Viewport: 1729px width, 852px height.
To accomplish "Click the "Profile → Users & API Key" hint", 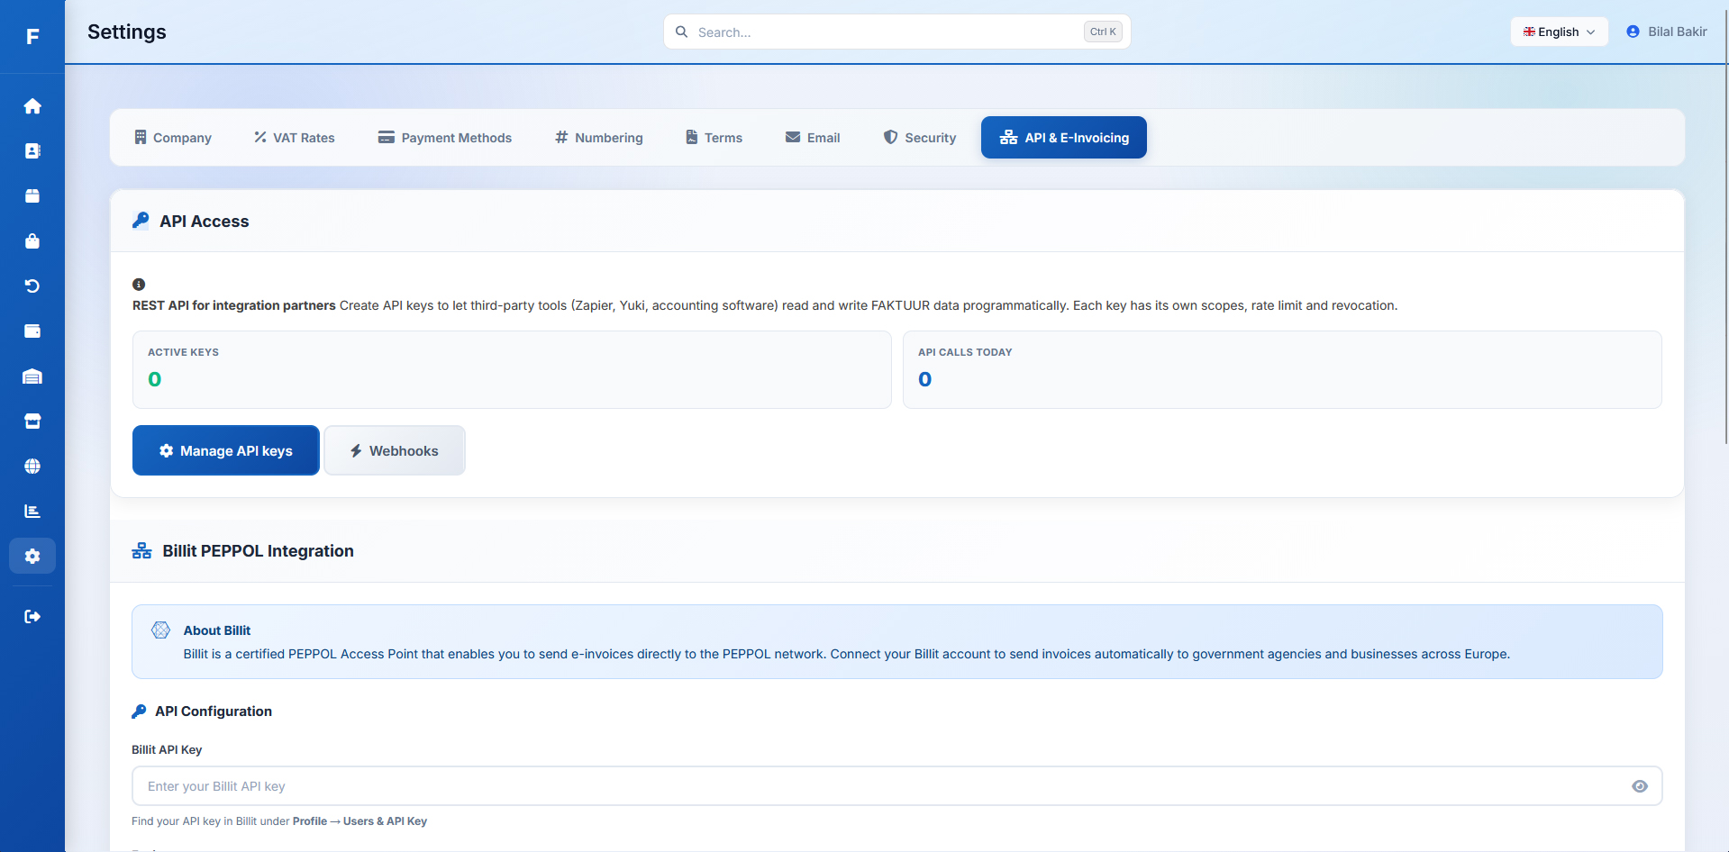I will (359, 821).
